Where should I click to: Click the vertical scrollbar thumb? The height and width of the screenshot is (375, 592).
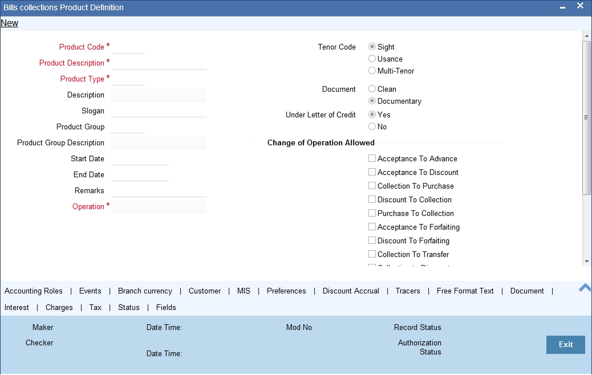point(586,117)
